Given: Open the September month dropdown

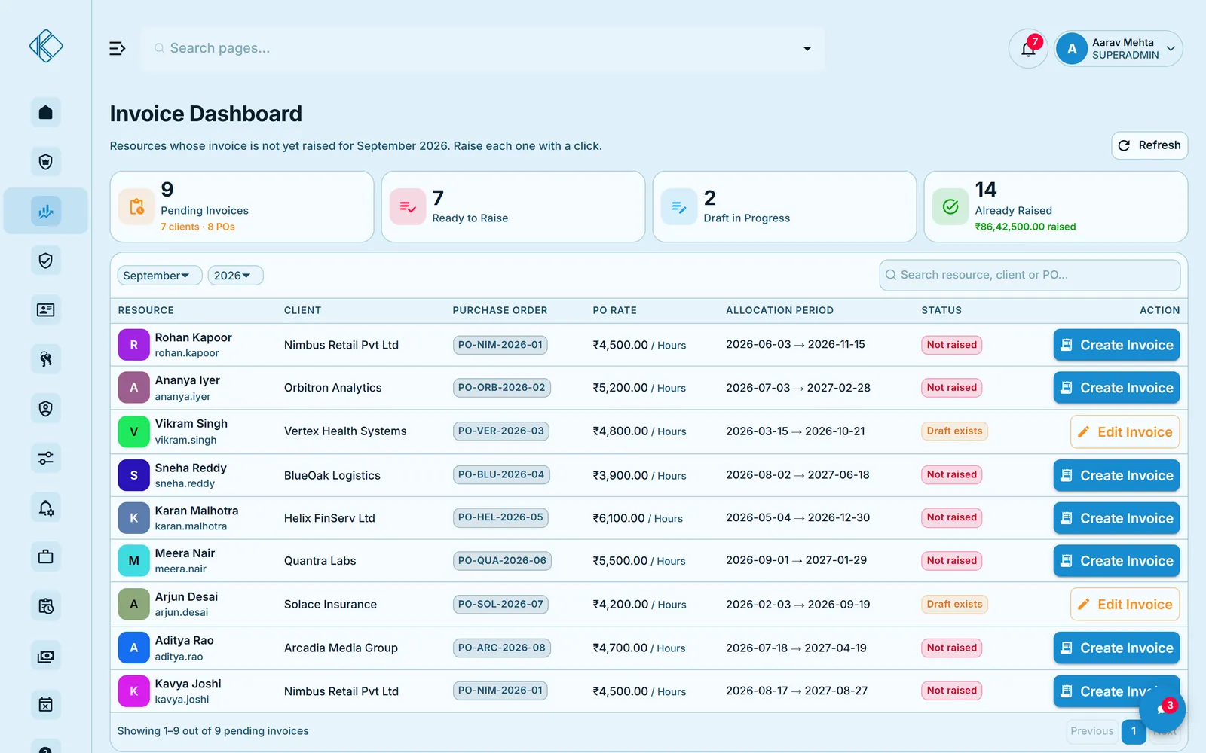Looking at the screenshot, I should 160,276.
